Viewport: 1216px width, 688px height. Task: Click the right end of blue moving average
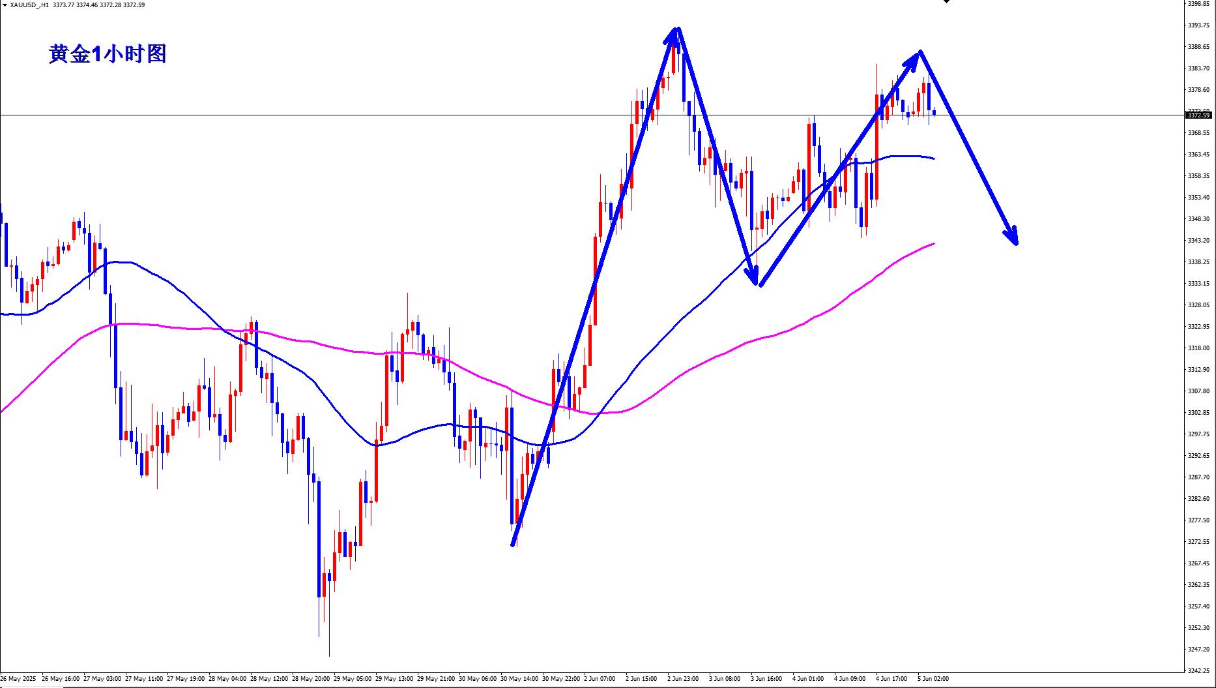coord(934,158)
